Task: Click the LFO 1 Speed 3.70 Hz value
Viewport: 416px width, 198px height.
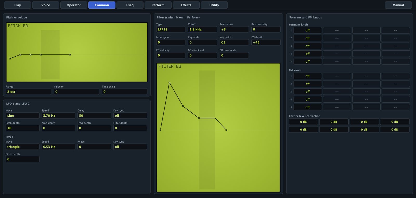Action: (58, 116)
